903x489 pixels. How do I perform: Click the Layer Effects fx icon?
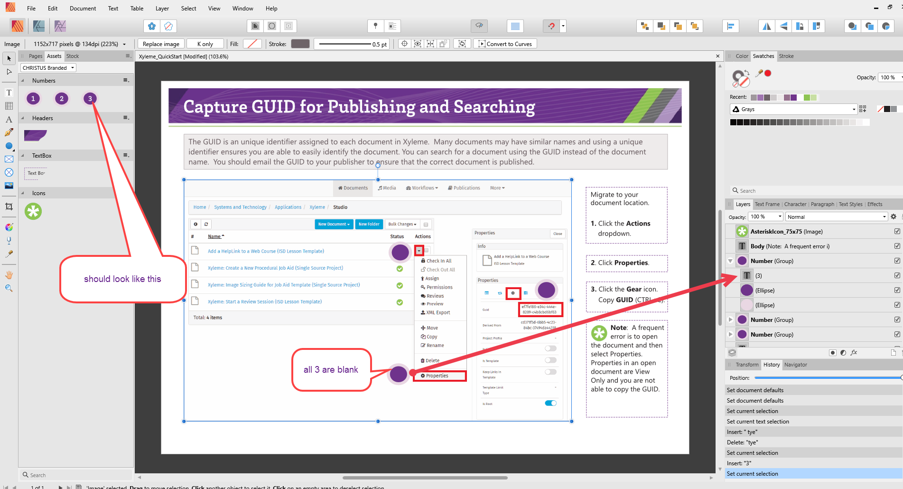tap(854, 353)
